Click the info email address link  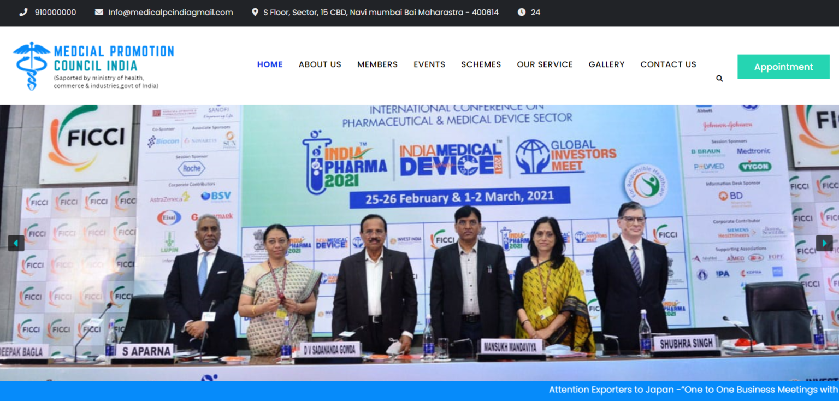170,12
